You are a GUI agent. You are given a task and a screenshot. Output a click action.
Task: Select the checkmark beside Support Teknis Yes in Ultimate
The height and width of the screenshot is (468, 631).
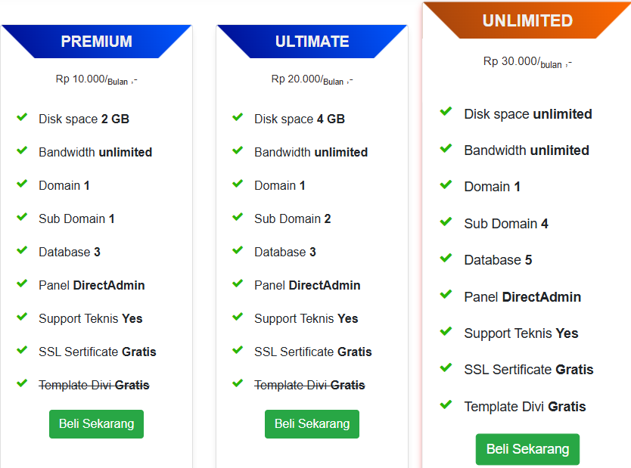click(238, 318)
